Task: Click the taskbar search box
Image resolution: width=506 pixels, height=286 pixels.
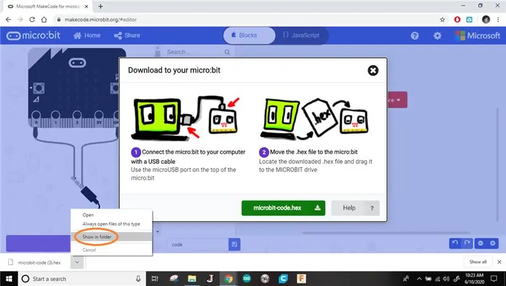Action: (81, 278)
